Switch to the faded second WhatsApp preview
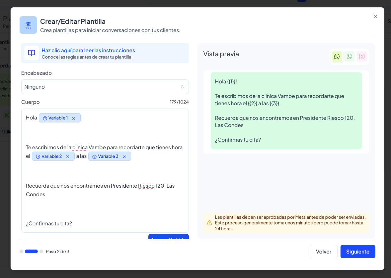The width and height of the screenshot is (391, 278). pos(349,57)
